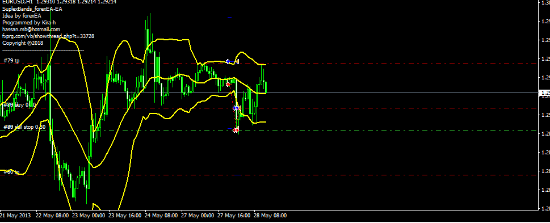The height and width of the screenshot is (223, 550).
Task: Select the '#80 tp' order label
Action: pyautogui.click(x=11, y=172)
